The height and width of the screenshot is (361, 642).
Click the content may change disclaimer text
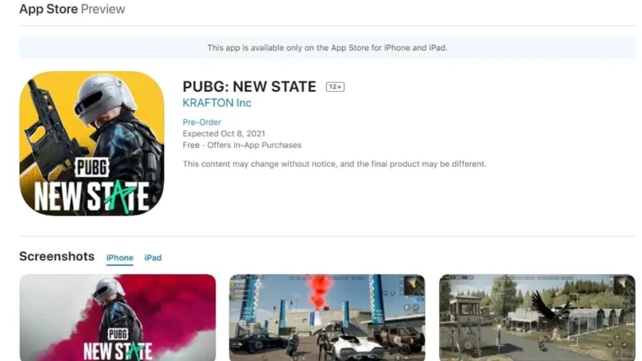pos(335,164)
